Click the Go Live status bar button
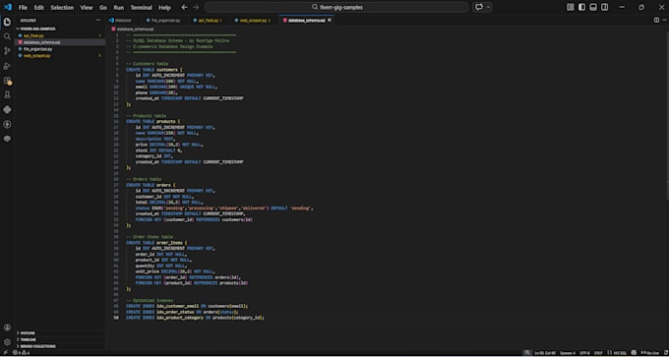Screen dimensions: 669x357 649,353
